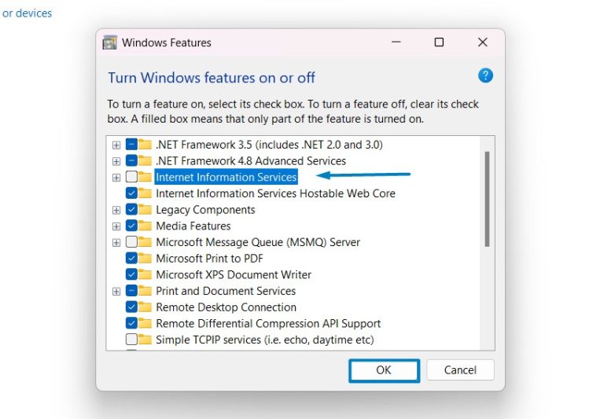Click folder icon beside Remote Desktop Connection
Viewport: 604px width, 419px height.
click(x=145, y=307)
